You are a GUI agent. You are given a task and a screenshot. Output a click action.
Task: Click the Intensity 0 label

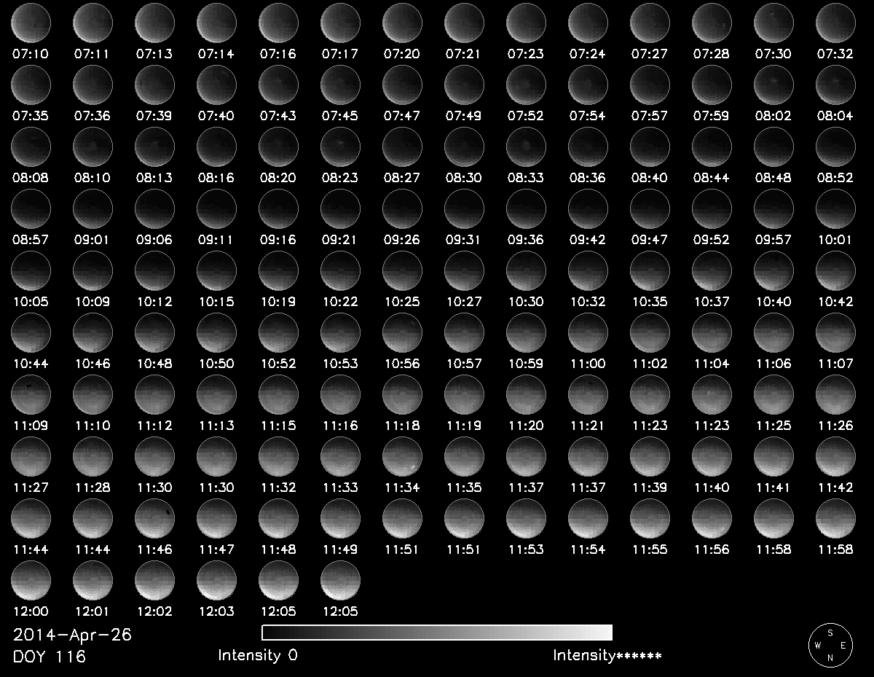pos(258,655)
